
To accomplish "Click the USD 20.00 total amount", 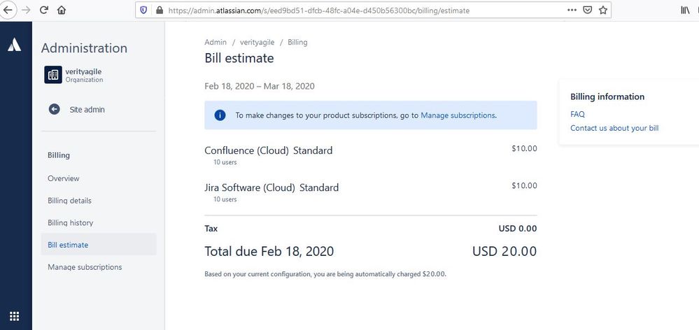I will (504, 252).
